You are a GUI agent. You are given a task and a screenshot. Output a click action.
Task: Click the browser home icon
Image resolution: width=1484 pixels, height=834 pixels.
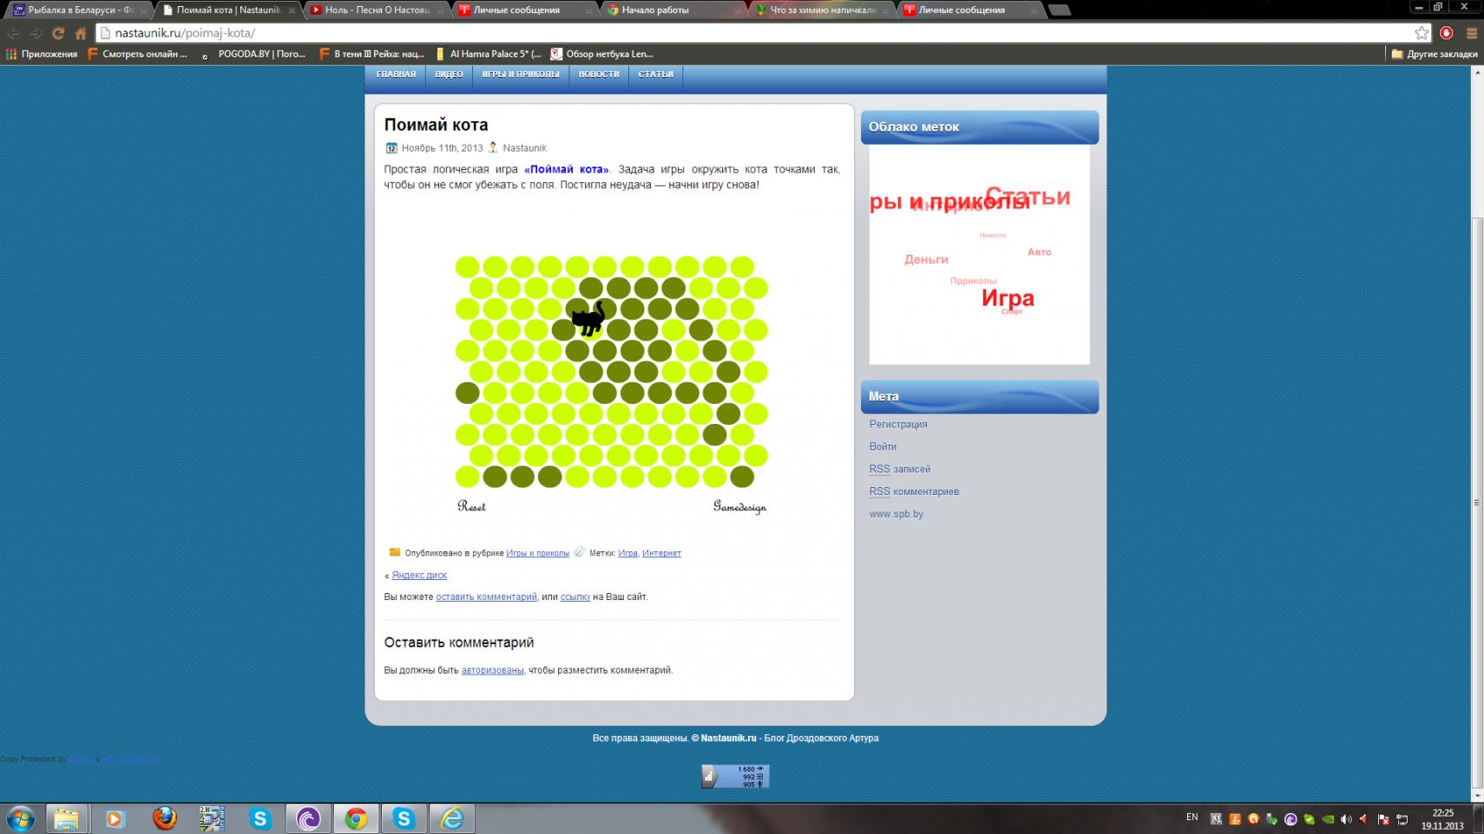[x=81, y=33]
